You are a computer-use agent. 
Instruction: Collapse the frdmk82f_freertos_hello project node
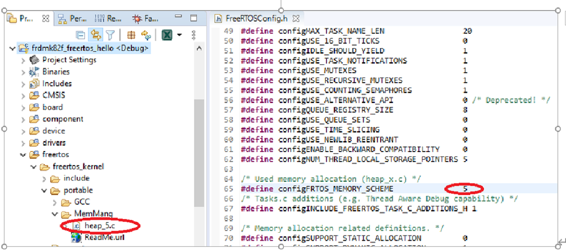coord(12,48)
